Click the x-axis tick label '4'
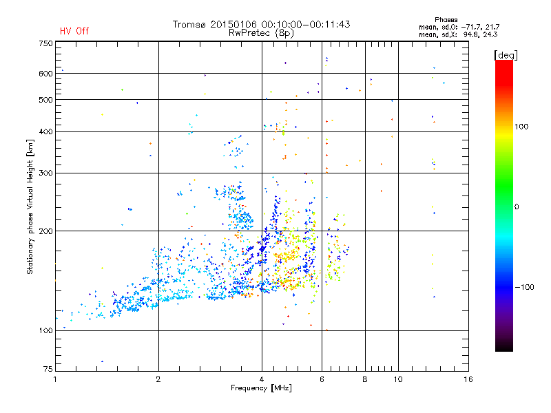 [262, 379]
